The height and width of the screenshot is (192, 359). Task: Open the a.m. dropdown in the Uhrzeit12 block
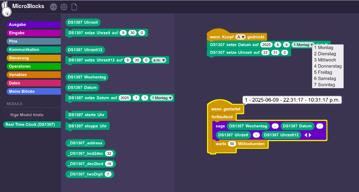(x=159, y=60)
